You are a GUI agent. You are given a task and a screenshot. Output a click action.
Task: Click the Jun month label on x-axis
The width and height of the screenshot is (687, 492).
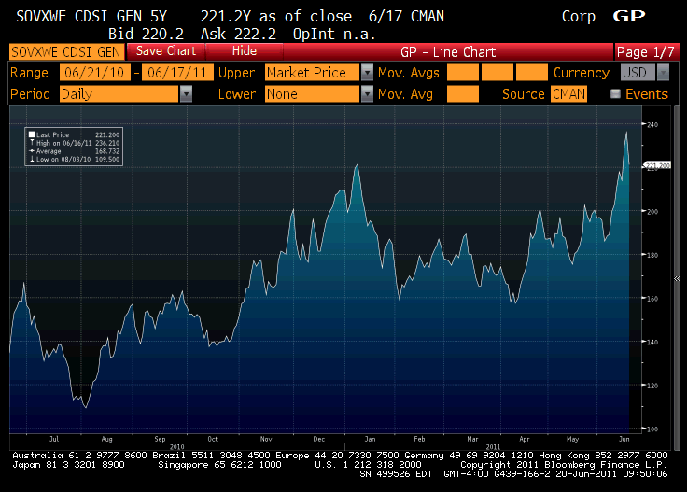click(x=624, y=439)
